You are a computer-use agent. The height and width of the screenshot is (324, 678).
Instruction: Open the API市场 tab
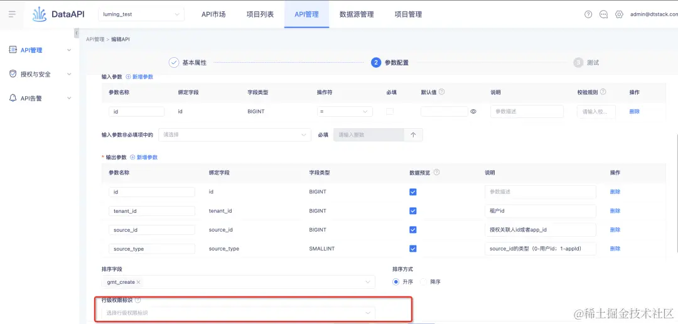[213, 14]
